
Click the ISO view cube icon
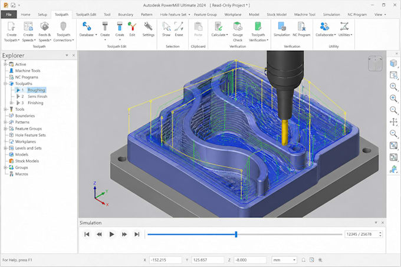(x=393, y=63)
